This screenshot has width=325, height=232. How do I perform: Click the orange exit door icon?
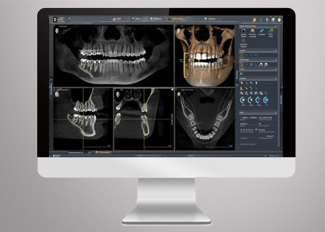[x=254, y=20]
